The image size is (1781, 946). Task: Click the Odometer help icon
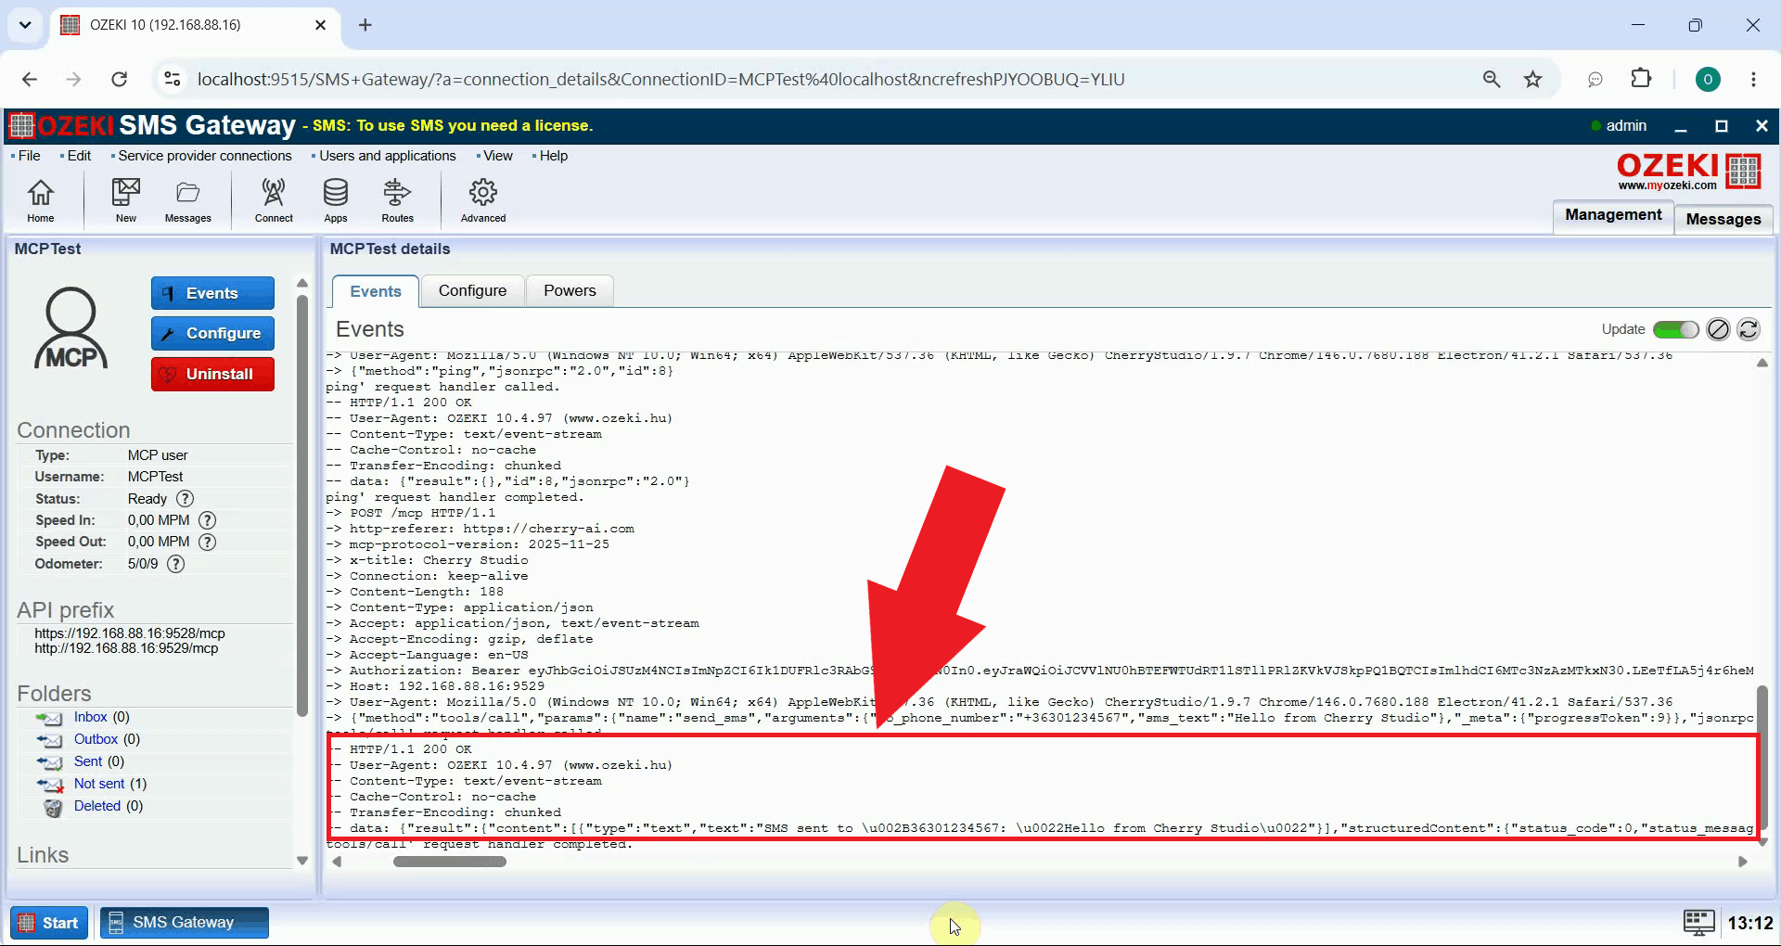click(175, 564)
